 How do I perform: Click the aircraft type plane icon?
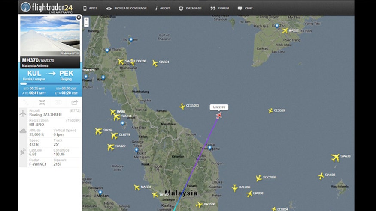pyautogui.click(x=23, y=113)
